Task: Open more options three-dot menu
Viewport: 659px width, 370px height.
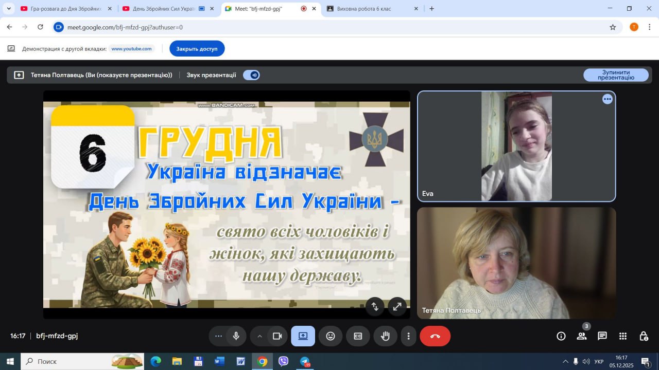Action: pos(408,336)
